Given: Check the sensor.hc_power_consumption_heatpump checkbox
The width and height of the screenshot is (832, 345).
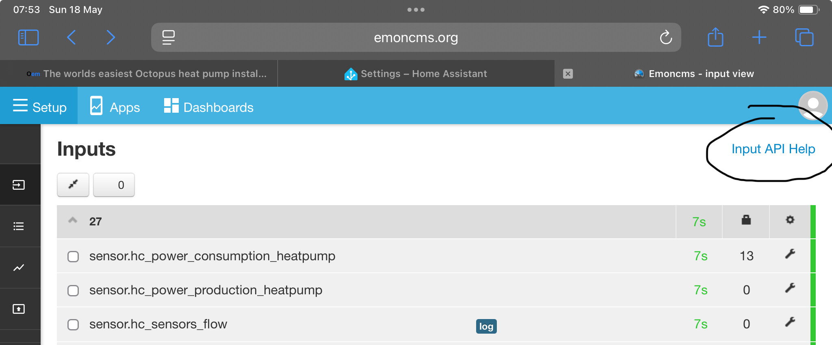Looking at the screenshot, I should (73, 257).
